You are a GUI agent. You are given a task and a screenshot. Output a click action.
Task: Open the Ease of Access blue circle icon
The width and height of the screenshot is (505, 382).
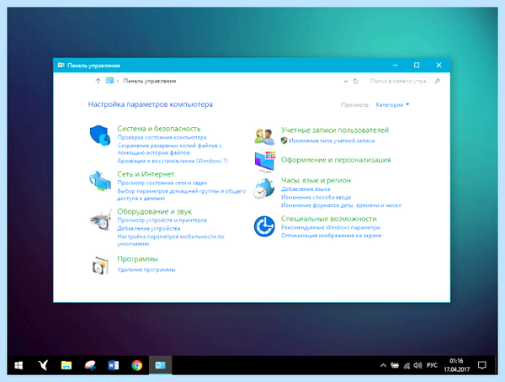(x=264, y=226)
